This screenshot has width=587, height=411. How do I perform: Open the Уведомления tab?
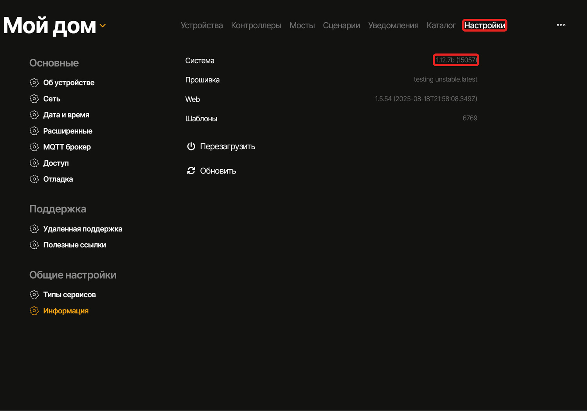393,25
